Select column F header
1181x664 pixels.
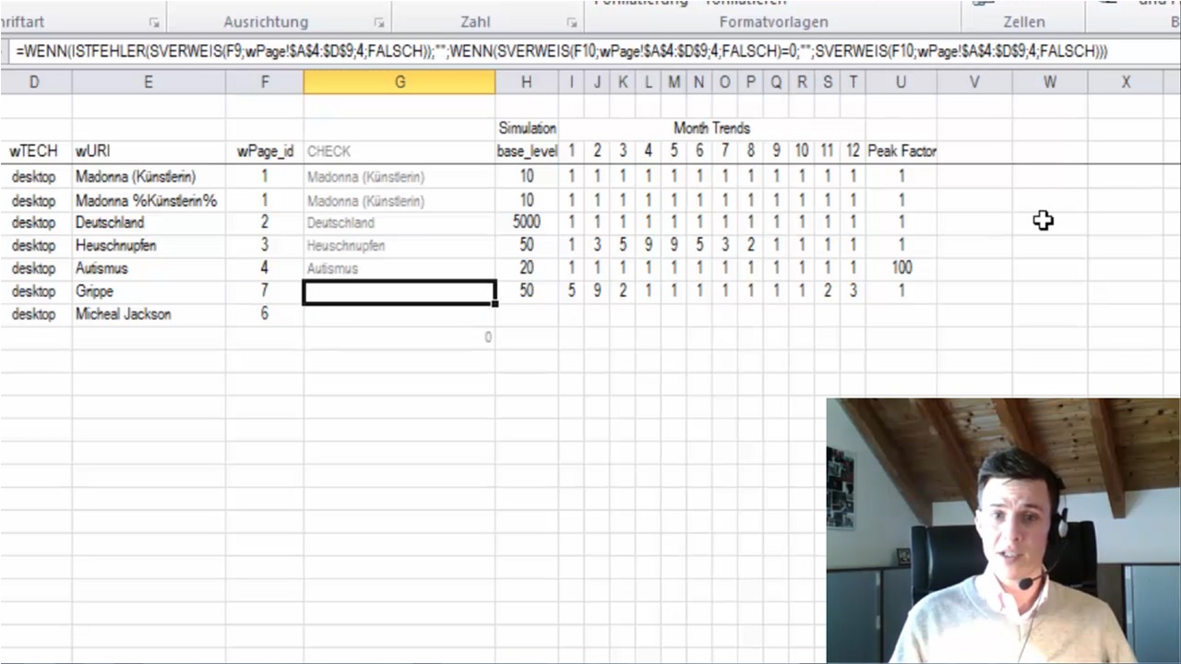(x=265, y=82)
